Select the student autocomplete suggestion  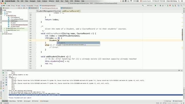(x=78, y=43)
